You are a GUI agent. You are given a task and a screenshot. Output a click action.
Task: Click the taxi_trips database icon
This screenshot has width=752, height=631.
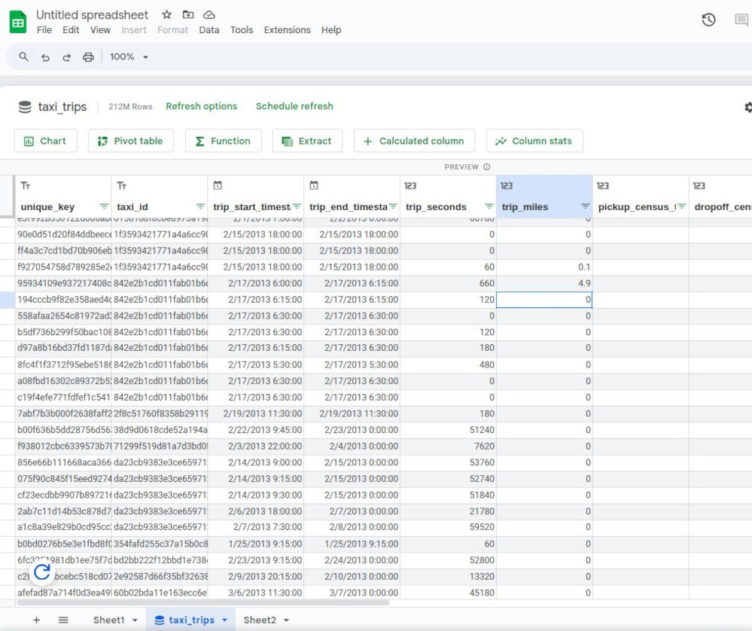[25, 106]
